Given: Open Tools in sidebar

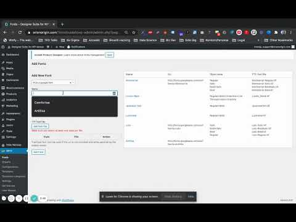Looking at the screenshot, I should coord(9,131).
